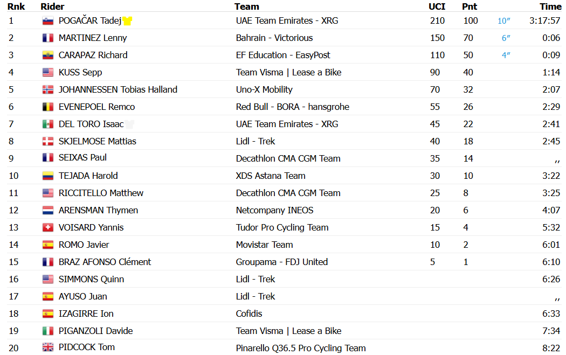Open rider page for MARTINEZ Lenny
This screenshot has width=566, height=355.
pyautogui.click(x=93, y=38)
